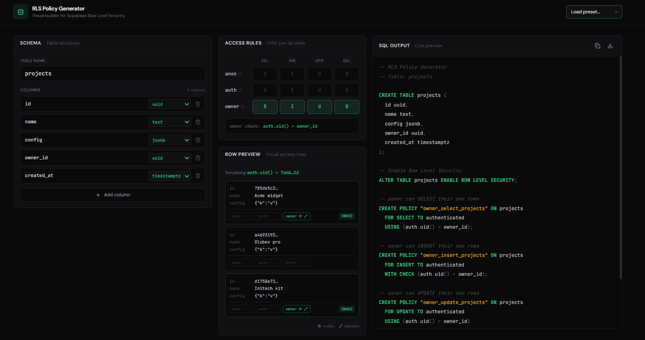Toggle anon UPDATE permission
Image resolution: width=645 pixels, height=340 pixels.
(320, 74)
